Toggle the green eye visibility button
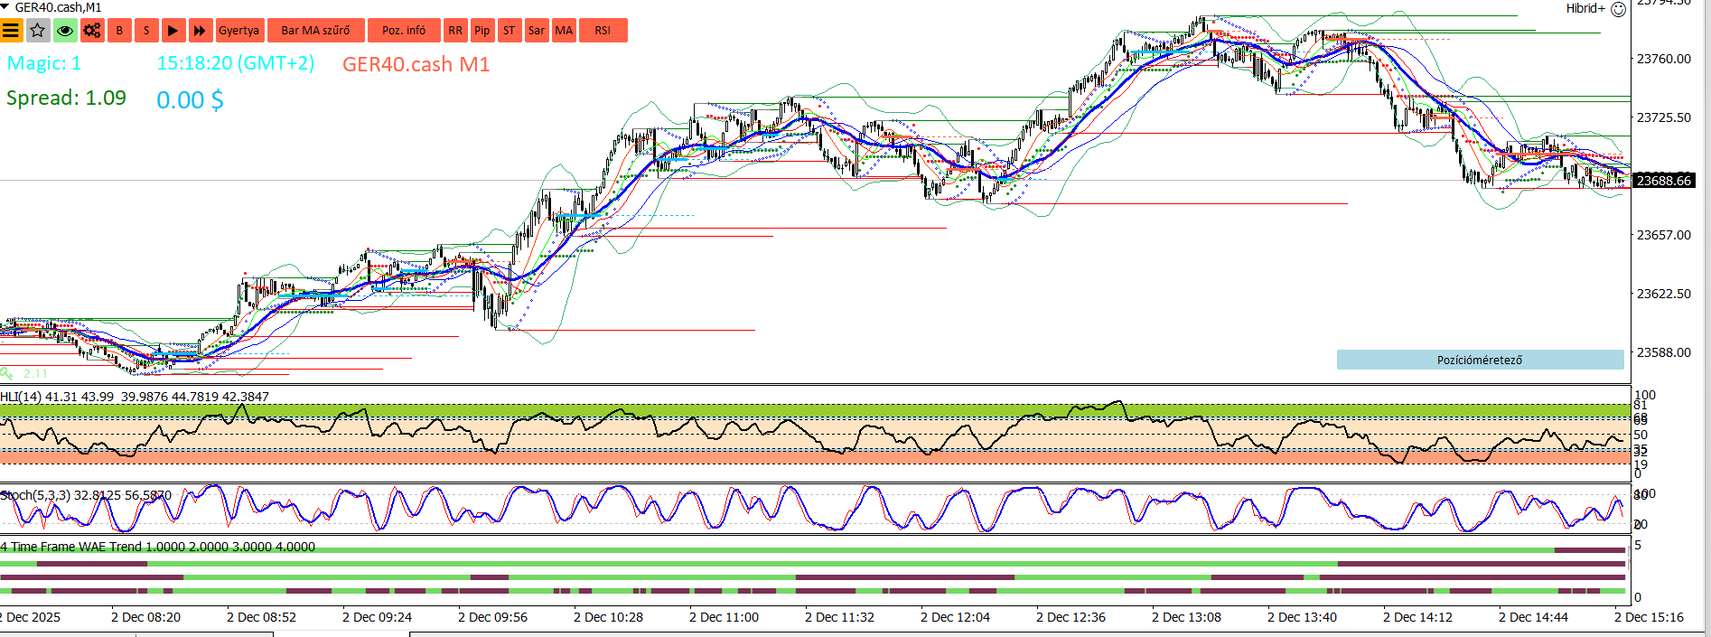This screenshot has height=637, width=1711. point(65,31)
